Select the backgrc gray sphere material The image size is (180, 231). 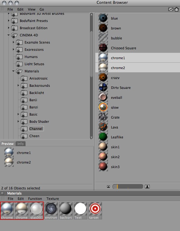[x=66, y=211]
